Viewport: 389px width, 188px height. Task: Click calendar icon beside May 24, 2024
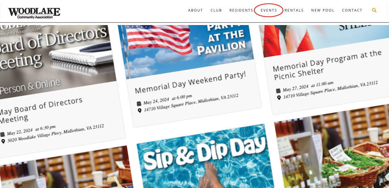point(139,104)
